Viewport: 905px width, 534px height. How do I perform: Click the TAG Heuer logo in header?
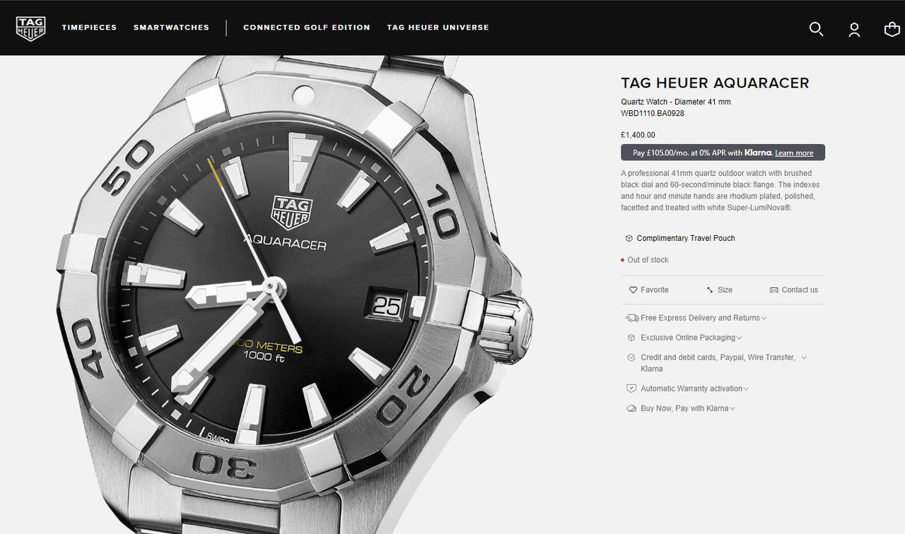(x=30, y=28)
